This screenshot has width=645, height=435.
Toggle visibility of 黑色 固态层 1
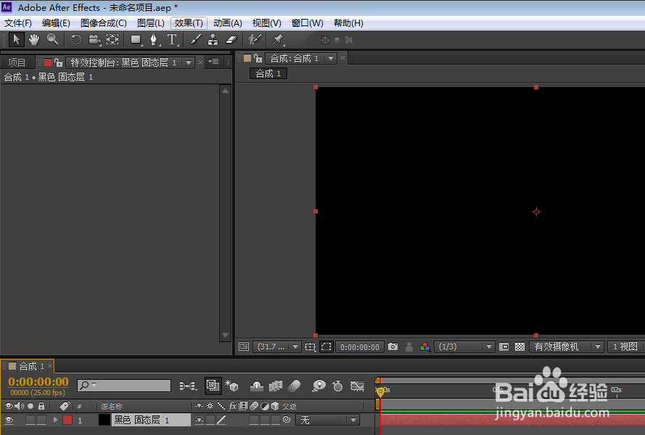[x=8, y=419]
